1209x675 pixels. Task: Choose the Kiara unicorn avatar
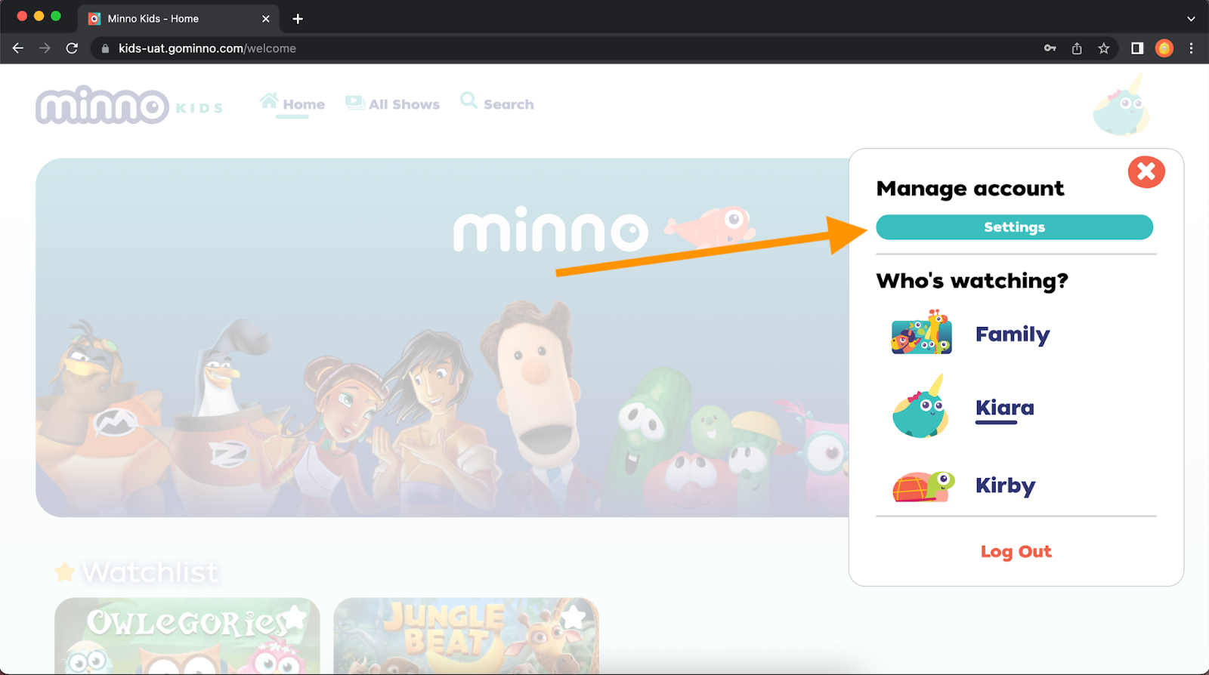click(920, 408)
